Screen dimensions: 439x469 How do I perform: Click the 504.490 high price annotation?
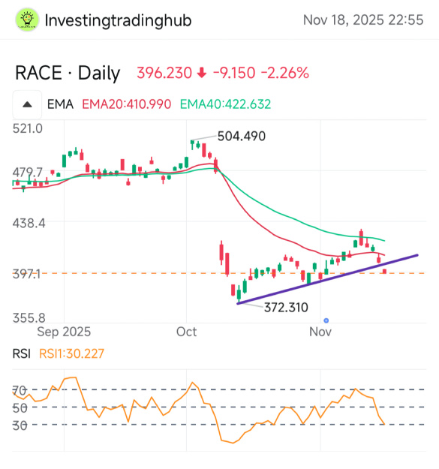pyautogui.click(x=242, y=137)
